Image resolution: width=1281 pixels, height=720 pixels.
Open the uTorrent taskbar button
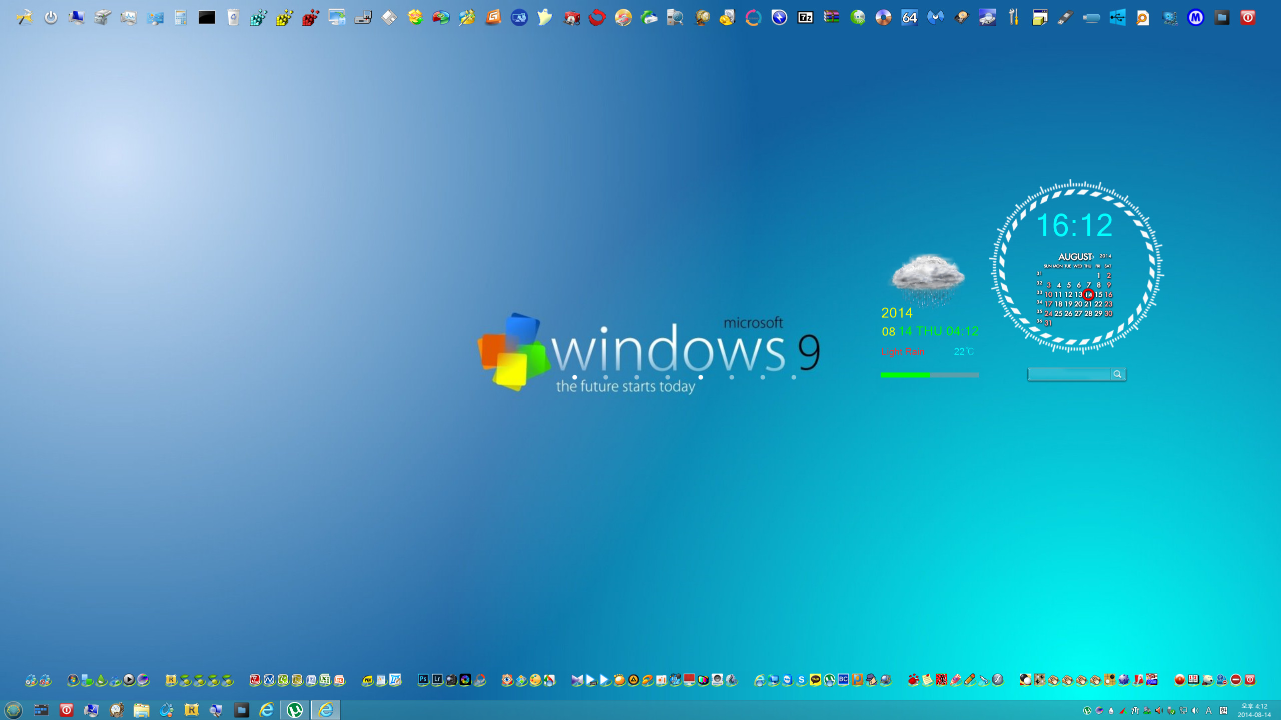pyautogui.click(x=295, y=710)
